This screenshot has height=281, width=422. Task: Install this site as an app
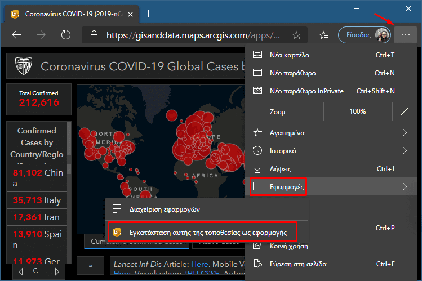pos(202,233)
